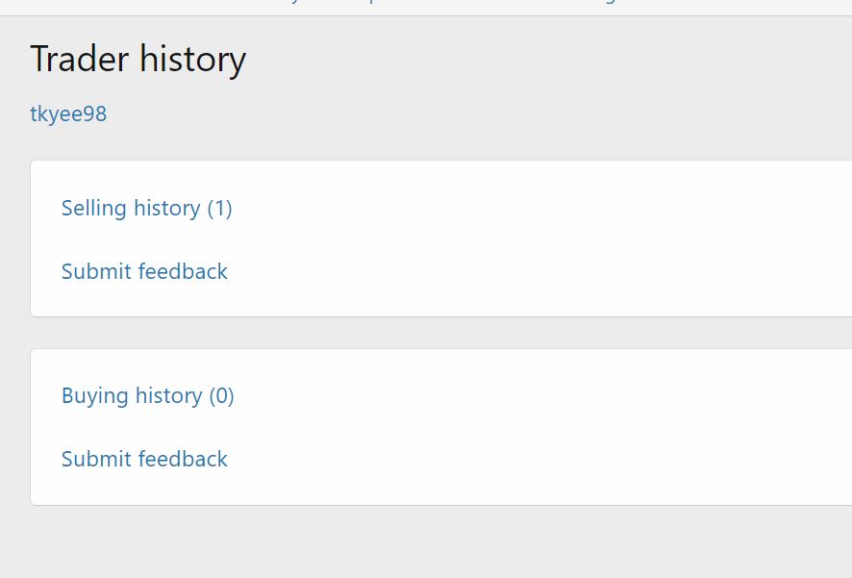Leave feedback for tkyee98 as a seller

pos(144,271)
